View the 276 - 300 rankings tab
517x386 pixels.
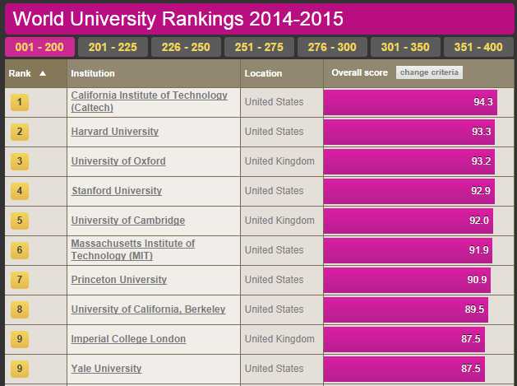coord(332,47)
